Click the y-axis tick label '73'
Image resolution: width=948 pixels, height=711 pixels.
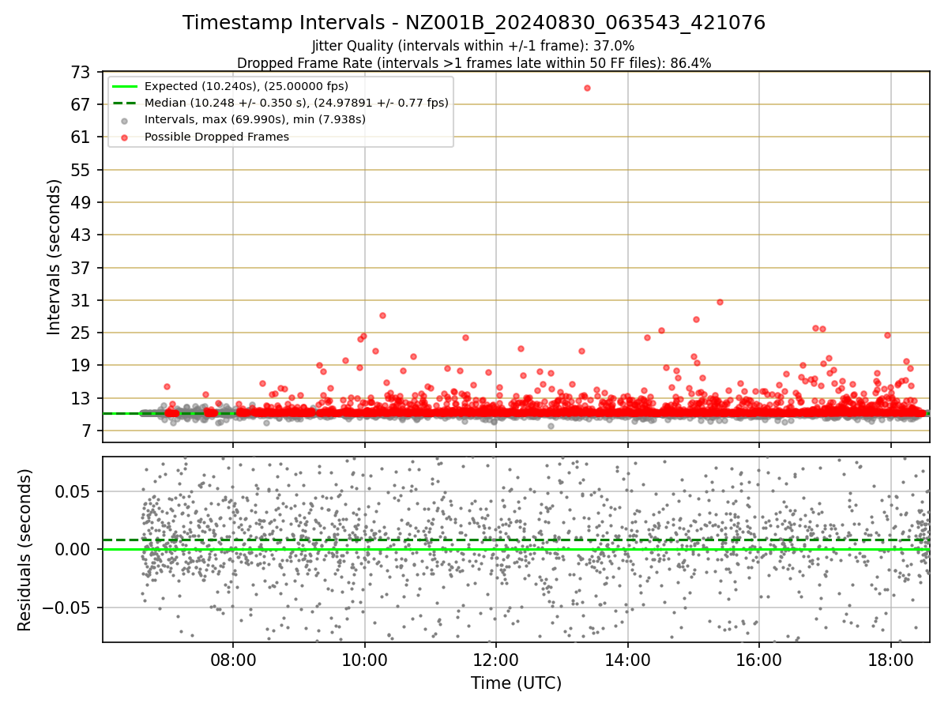[81, 72]
